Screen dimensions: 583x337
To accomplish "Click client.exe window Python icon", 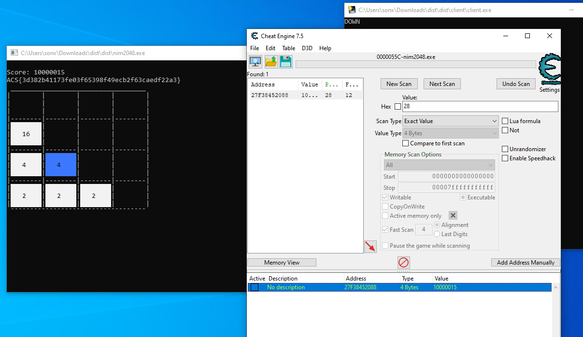I will click(352, 10).
